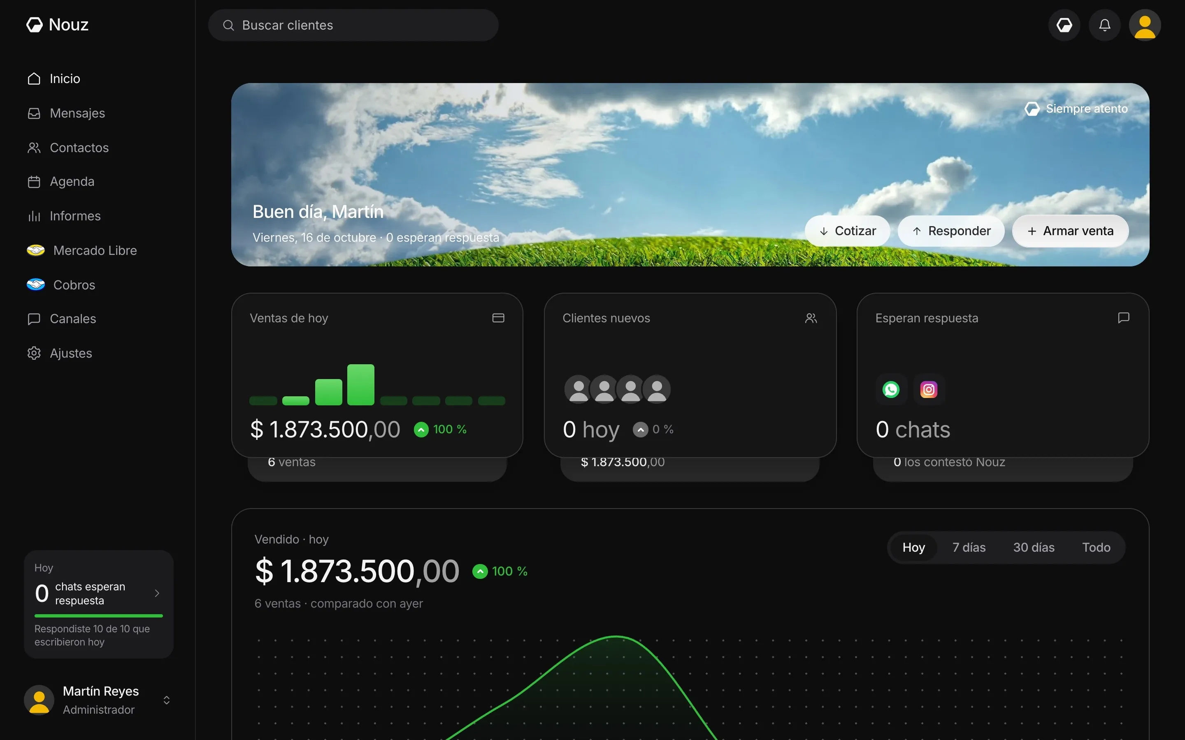Open Mercado Libre in the sidebar
Viewport: 1185px width, 740px height.
[x=82, y=251]
